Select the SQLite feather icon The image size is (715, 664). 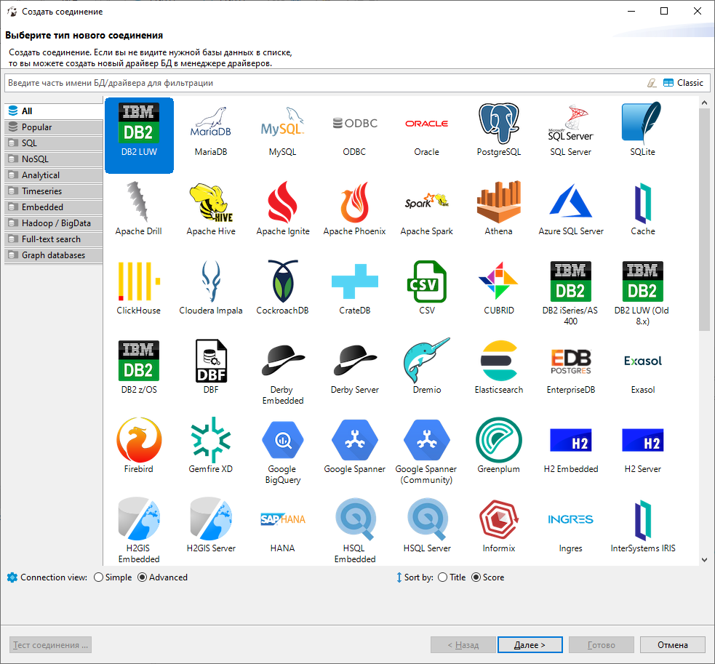(x=642, y=125)
